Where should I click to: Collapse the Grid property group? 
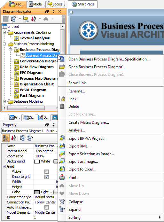click(4, 166)
